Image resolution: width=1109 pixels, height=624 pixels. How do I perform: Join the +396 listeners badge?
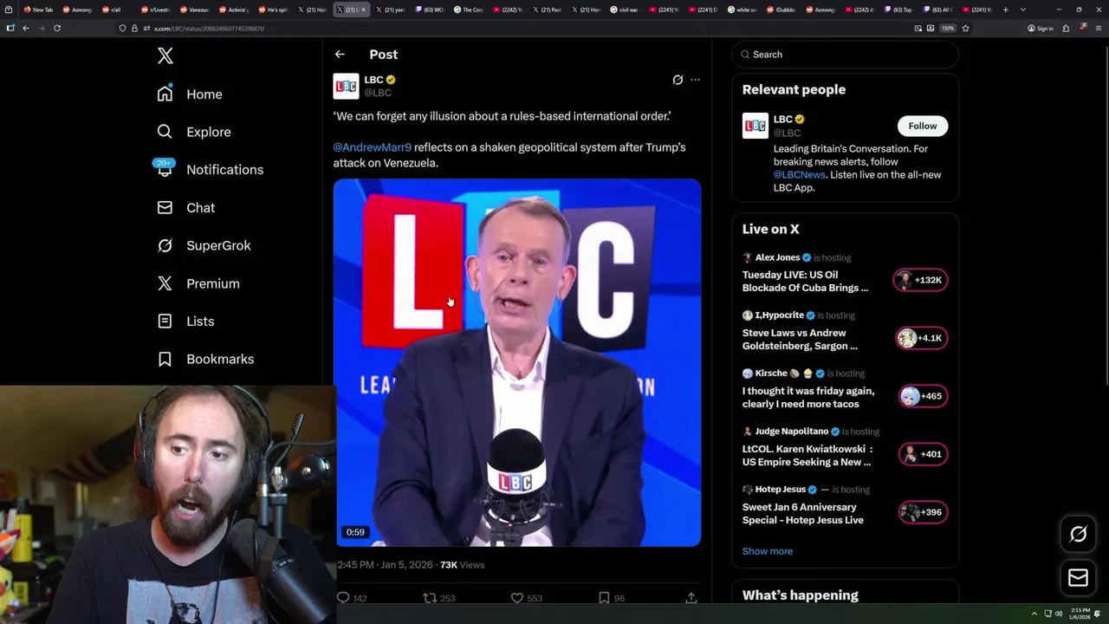923,512
